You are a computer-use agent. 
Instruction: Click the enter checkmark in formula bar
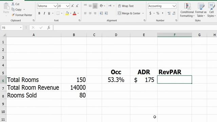tap(41, 28)
